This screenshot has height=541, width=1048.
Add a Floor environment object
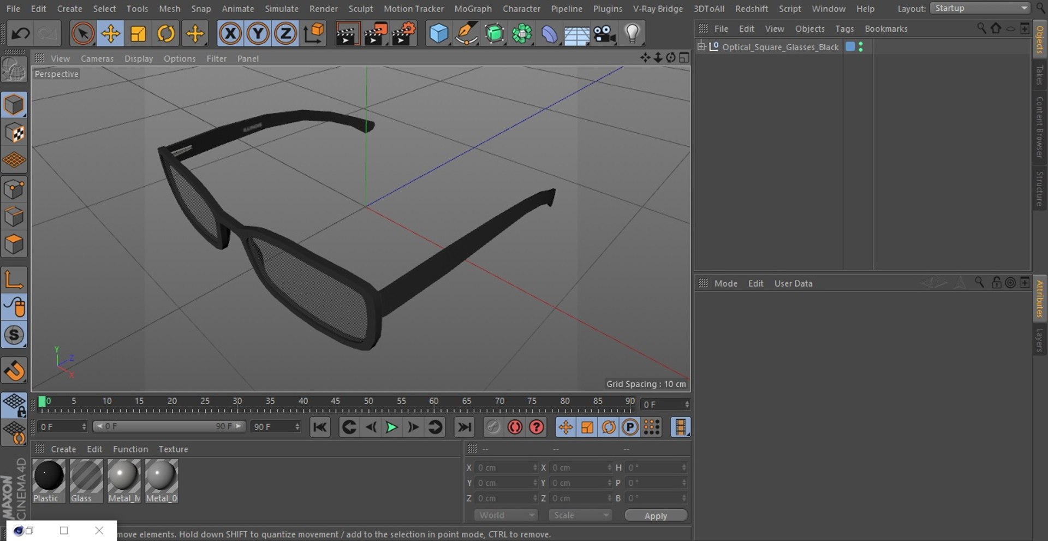pos(577,34)
